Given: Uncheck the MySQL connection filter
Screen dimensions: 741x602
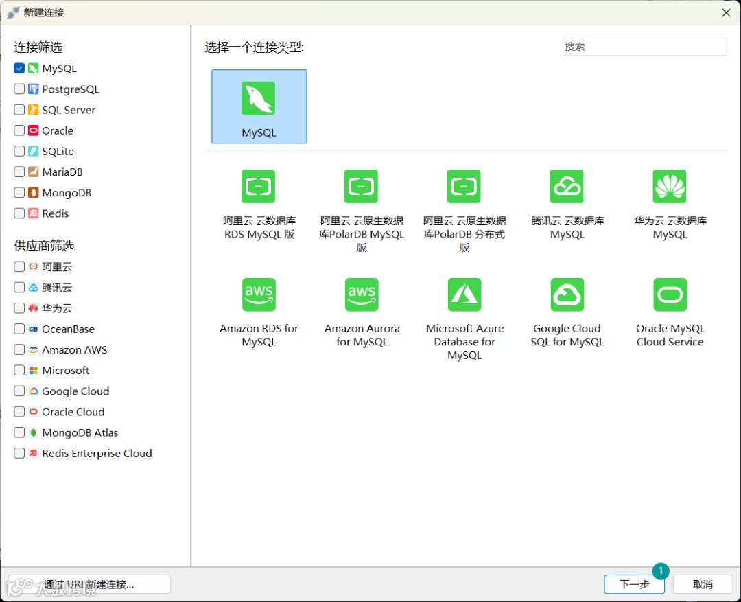Looking at the screenshot, I should pos(19,69).
